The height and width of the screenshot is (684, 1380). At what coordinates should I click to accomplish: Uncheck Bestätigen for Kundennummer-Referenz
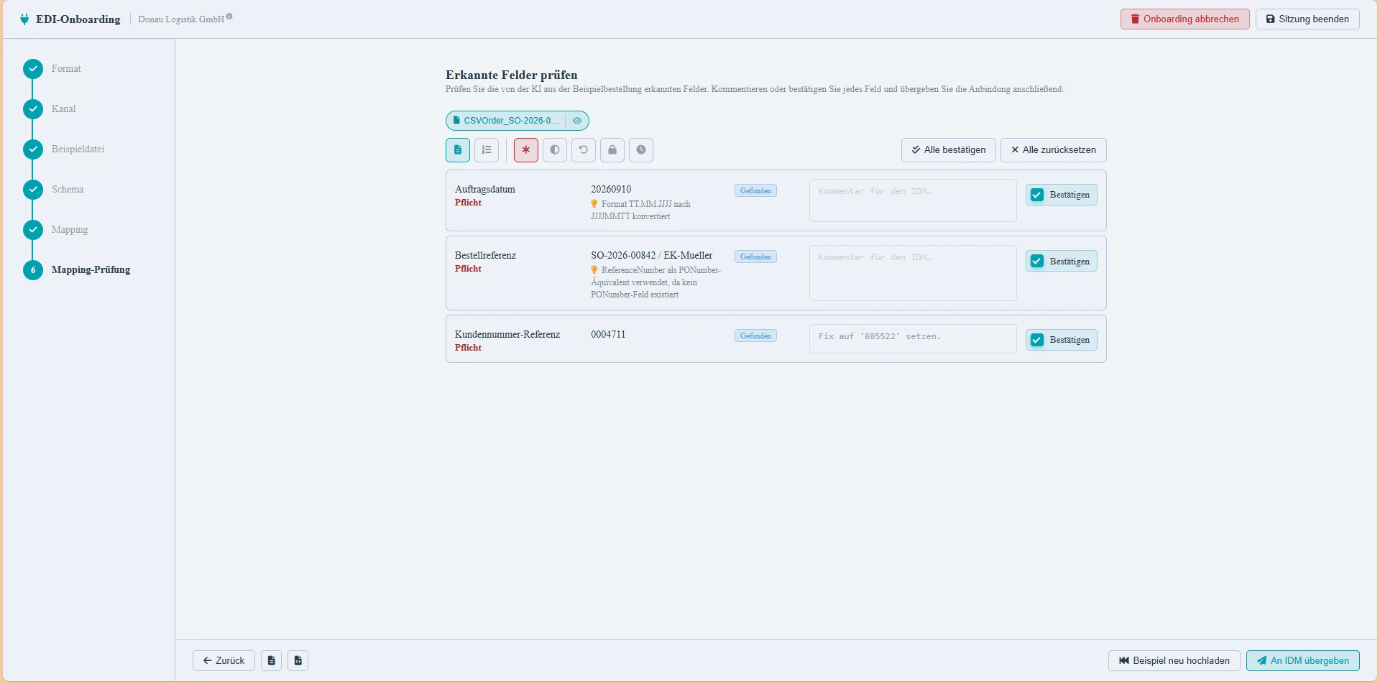point(1037,340)
